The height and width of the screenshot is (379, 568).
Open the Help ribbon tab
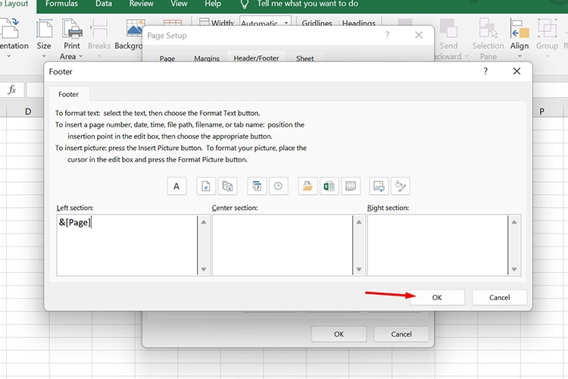point(213,4)
